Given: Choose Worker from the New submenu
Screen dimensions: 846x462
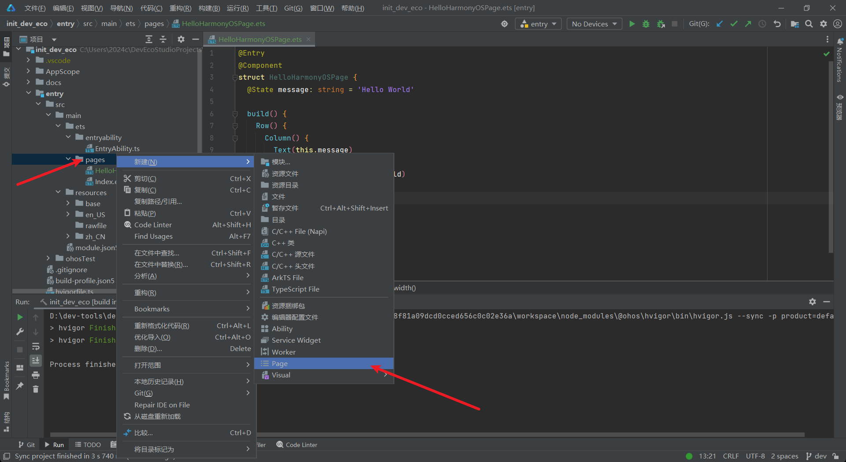Looking at the screenshot, I should click(x=324, y=352).
